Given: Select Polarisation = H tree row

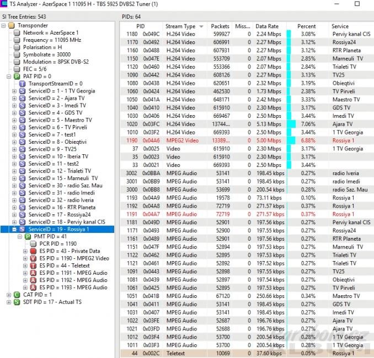Looking at the screenshot, I should tap(42, 47).
